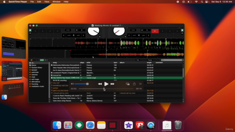Eject the track from the right deck
Viewport: 235px width, 132px height.
point(126,37)
